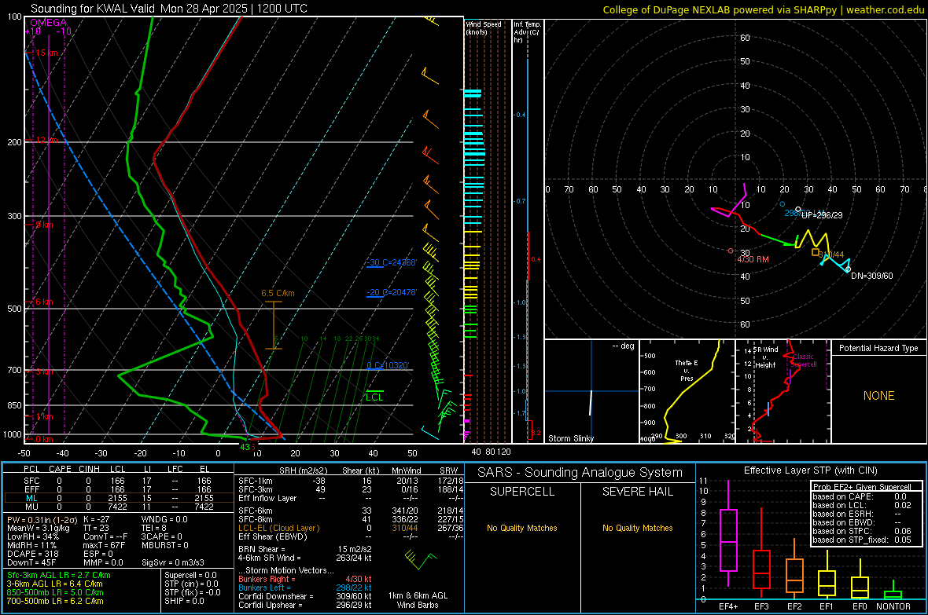
Task: Click the green 43 surface dewpoint value
Action: pos(245,447)
